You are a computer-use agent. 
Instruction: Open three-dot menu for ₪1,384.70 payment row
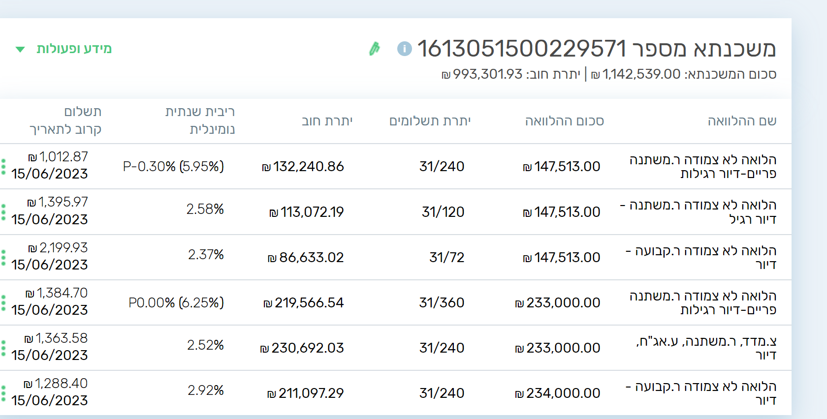[3, 302]
